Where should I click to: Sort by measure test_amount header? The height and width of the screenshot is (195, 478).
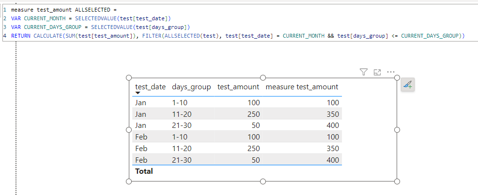click(x=302, y=87)
